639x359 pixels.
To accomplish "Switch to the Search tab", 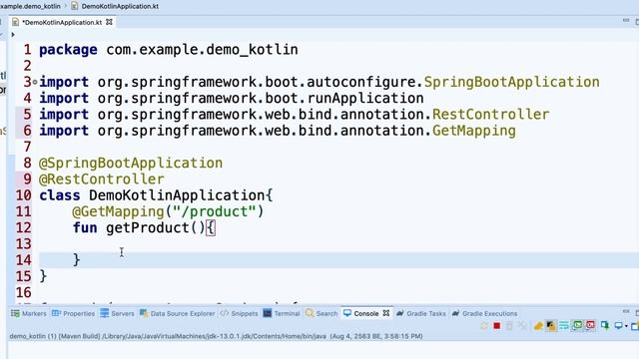I will [321, 313].
